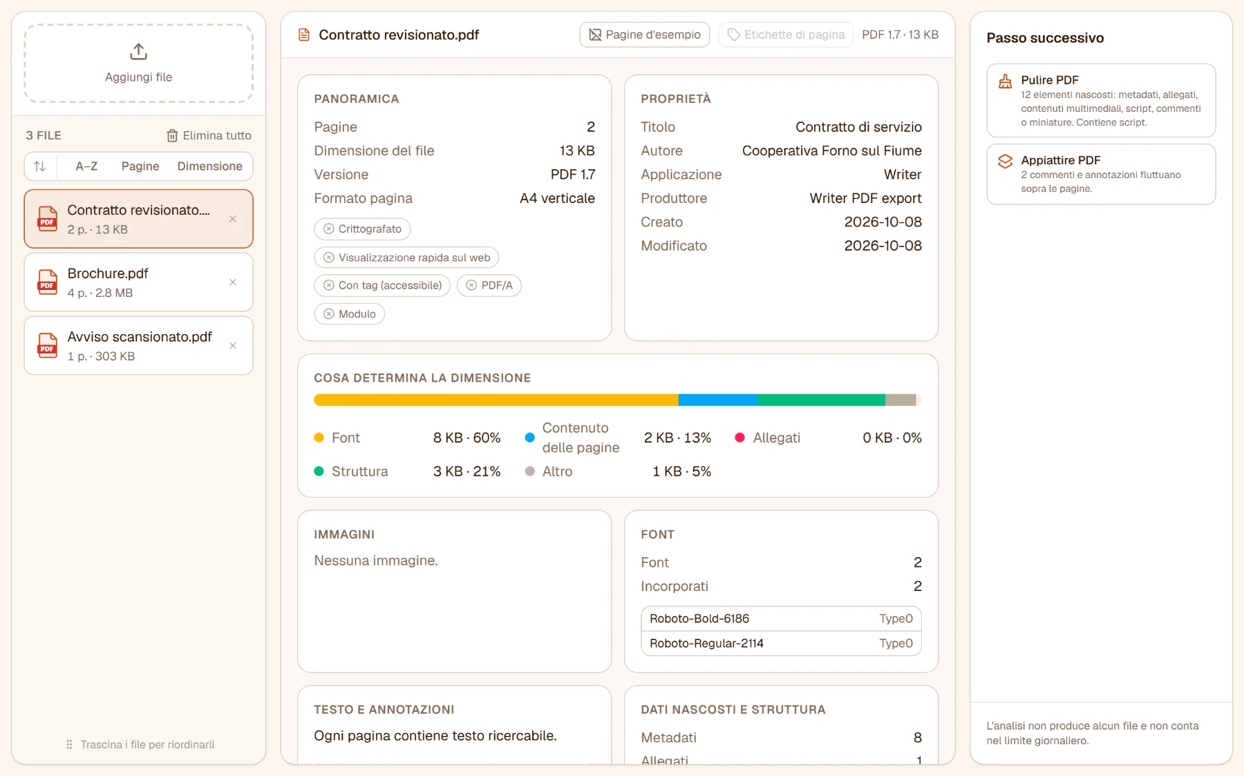Click the red Allegati legend dot
The width and height of the screenshot is (1244, 776).
[739, 438]
